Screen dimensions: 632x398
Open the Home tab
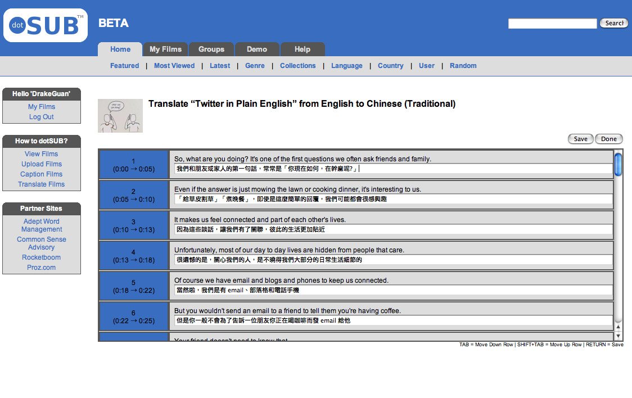click(x=120, y=49)
